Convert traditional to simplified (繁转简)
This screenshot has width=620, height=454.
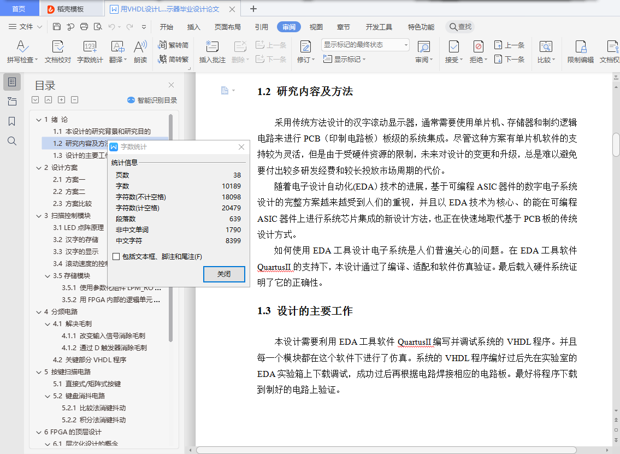173,45
